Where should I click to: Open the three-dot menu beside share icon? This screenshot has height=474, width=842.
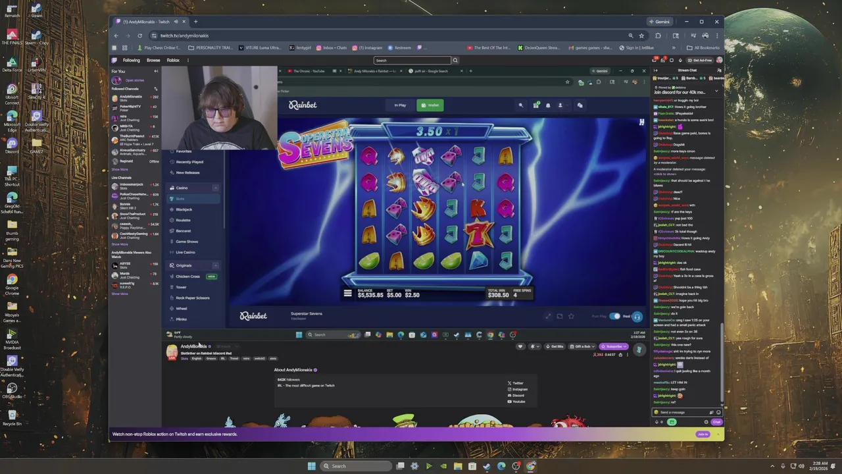628,355
